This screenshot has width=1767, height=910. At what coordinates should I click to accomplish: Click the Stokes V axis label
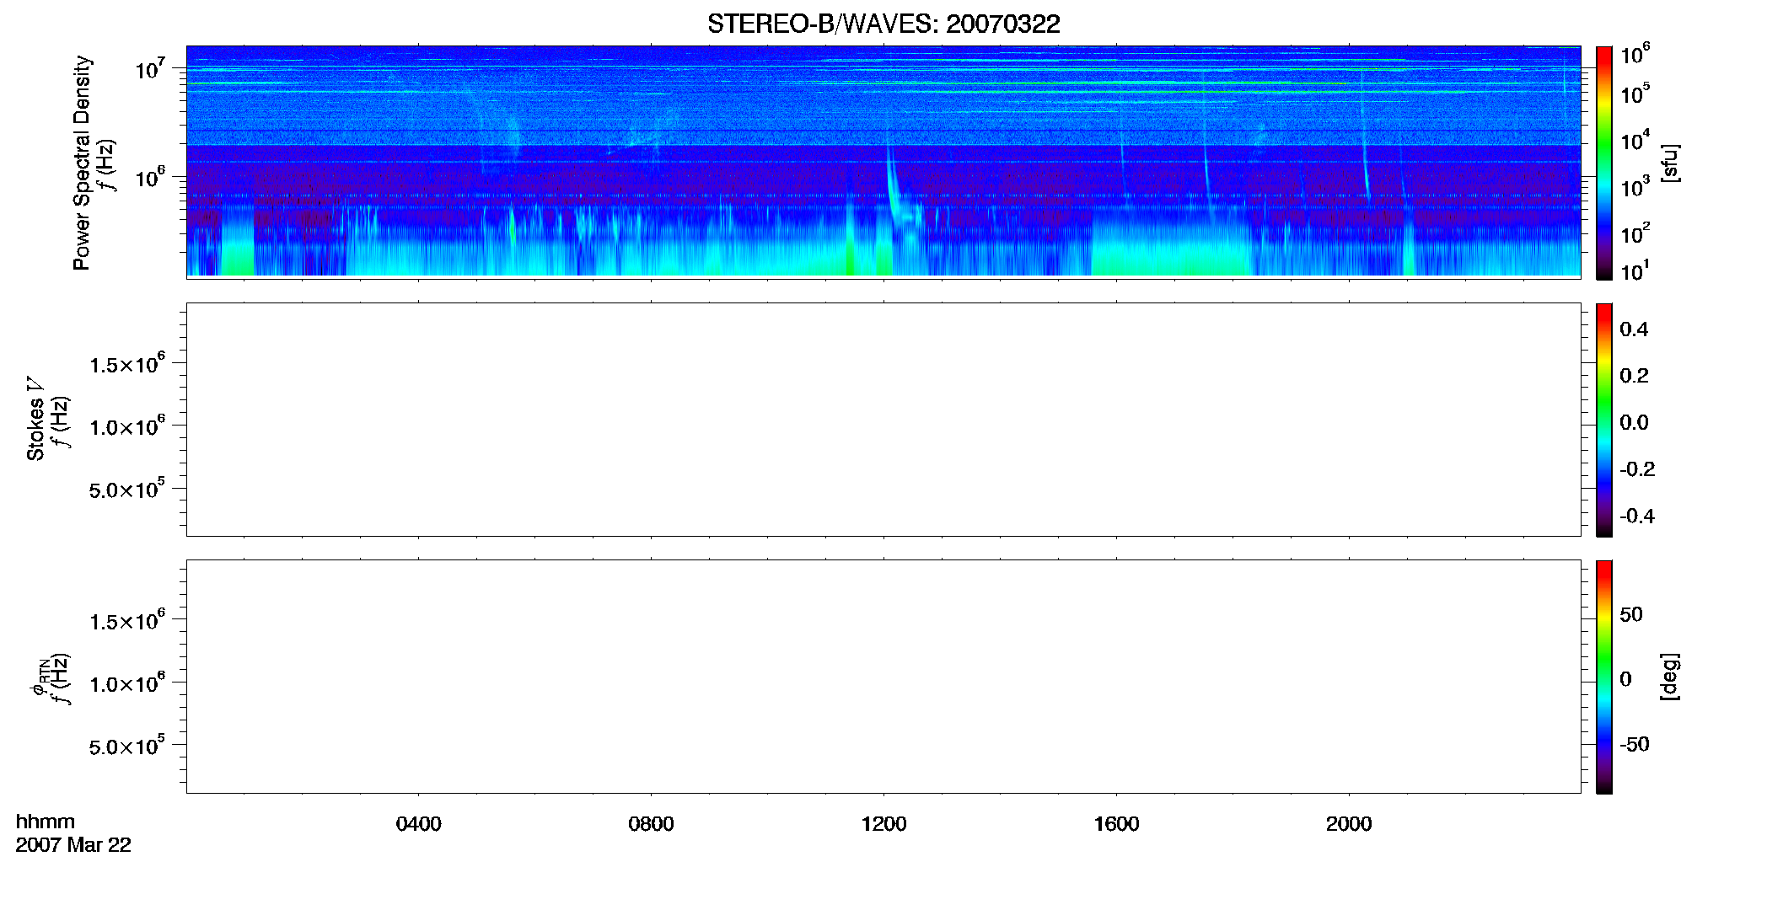point(35,419)
